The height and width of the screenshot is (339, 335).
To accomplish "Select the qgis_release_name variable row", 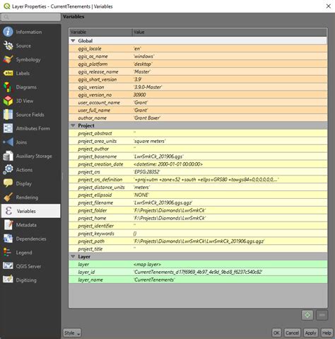I will click(x=198, y=71).
